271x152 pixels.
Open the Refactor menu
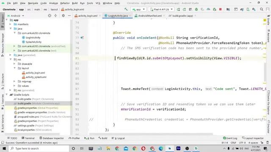coord(65,3)
